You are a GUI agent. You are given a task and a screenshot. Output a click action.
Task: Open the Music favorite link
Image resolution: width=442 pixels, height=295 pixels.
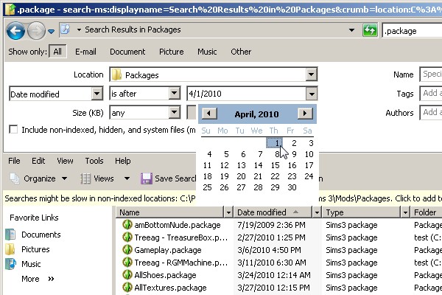[x=31, y=264]
